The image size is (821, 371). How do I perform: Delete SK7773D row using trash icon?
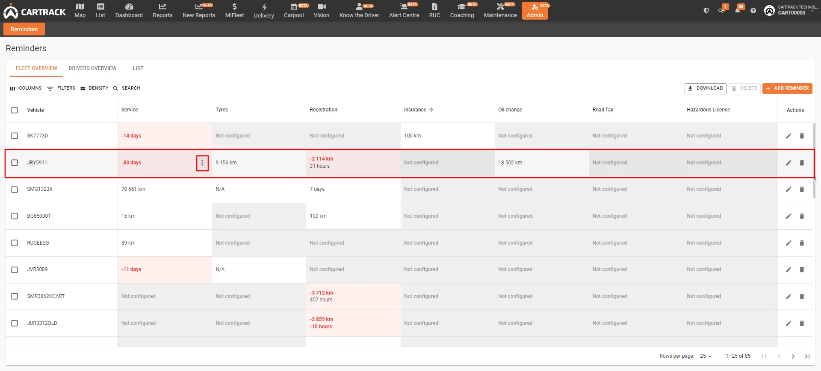802,136
